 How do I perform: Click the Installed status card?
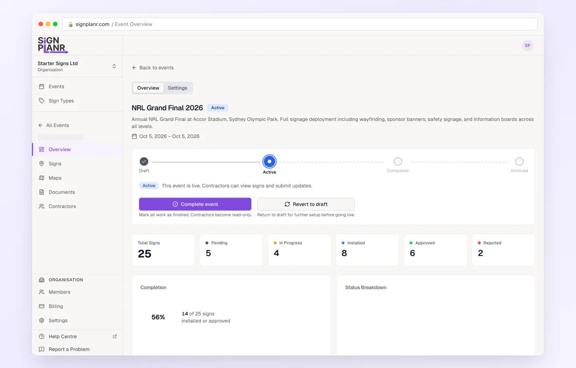coord(368,250)
